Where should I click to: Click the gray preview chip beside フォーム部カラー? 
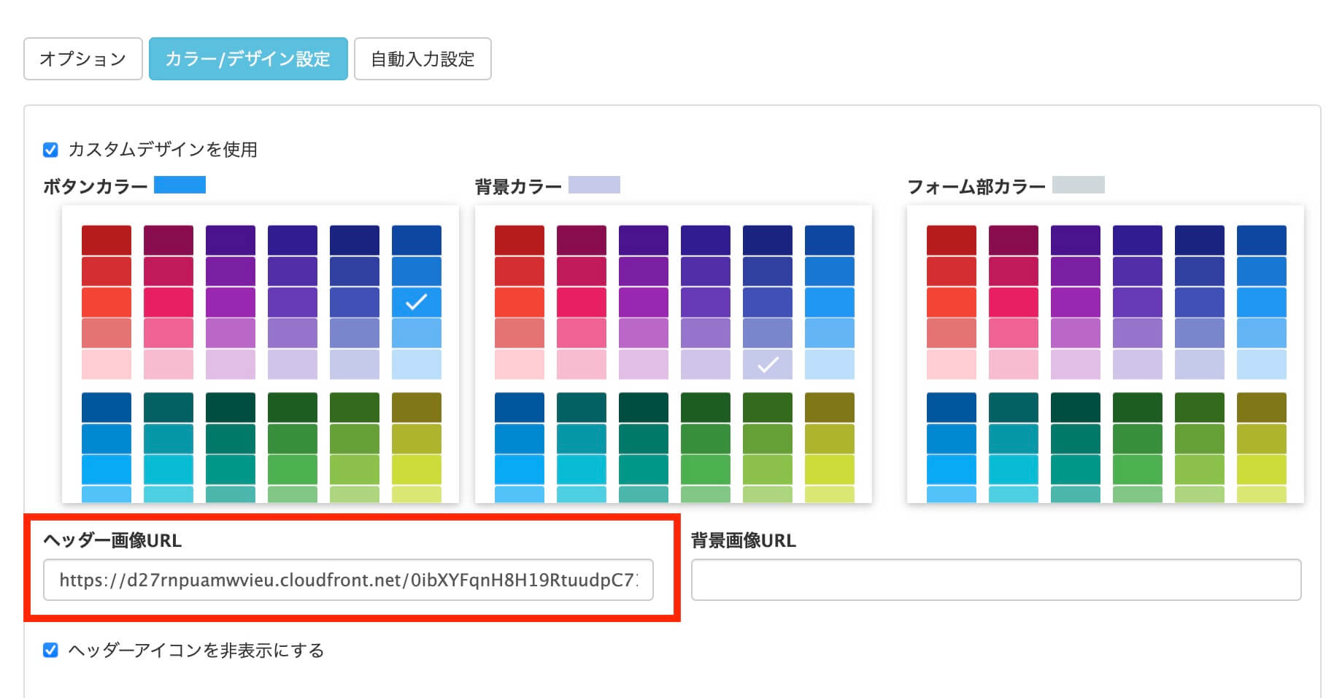(x=1078, y=185)
